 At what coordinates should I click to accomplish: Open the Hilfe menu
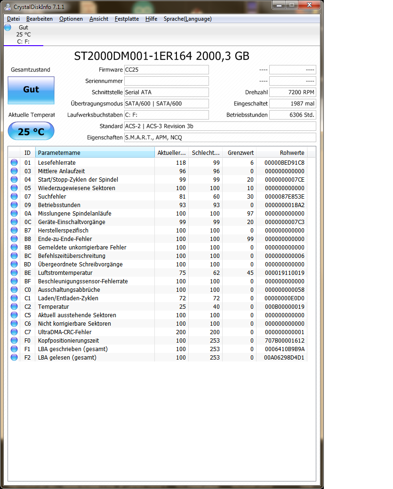(151, 19)
